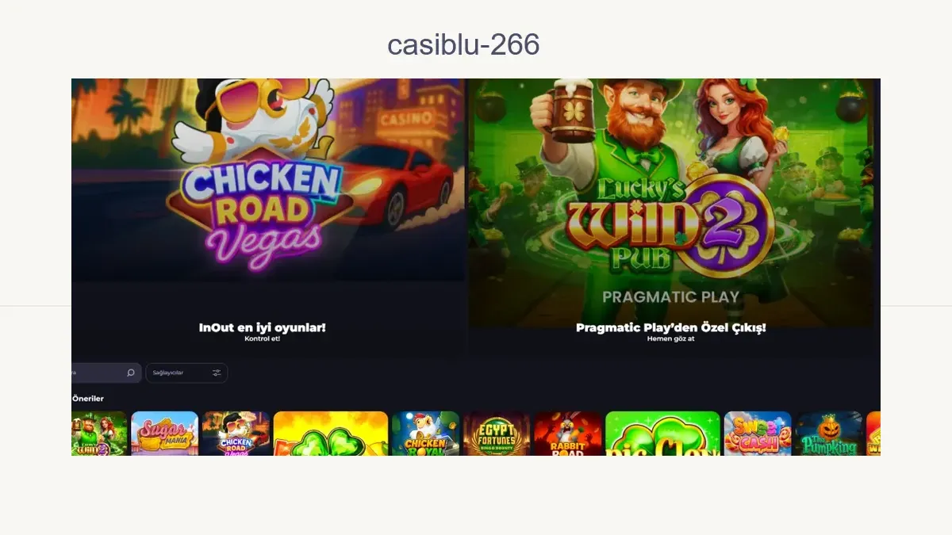
Task: Open the Chicken Road Vegas small game tile
Action: point(236,434)
